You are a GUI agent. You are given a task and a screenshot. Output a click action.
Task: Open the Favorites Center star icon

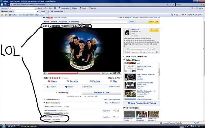2,15
